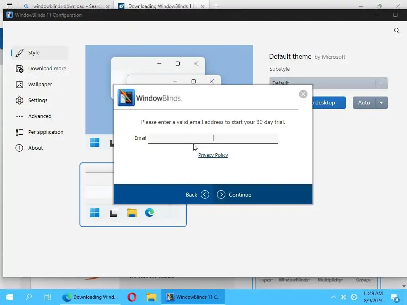The image size is (407, 305).
Task: Click the Download more disk icon
Action: 19,69
